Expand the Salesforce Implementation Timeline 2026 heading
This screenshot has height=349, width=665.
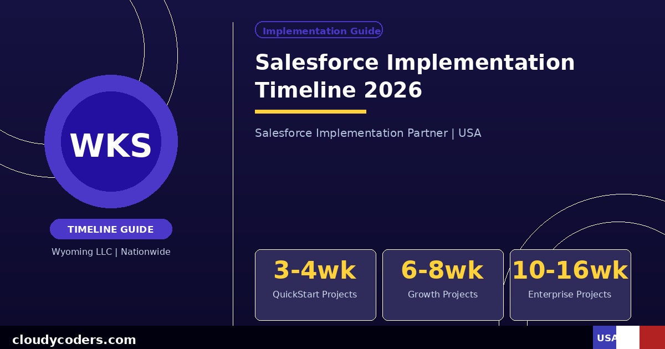pyautogui.click(x=415, y=75)
